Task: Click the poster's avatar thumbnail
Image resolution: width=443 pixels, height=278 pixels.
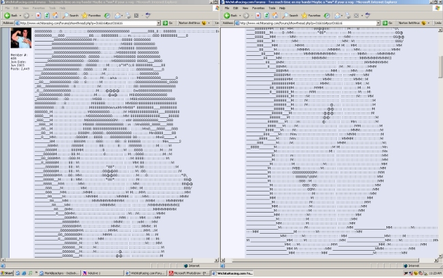Action: [x=21, y=38]
